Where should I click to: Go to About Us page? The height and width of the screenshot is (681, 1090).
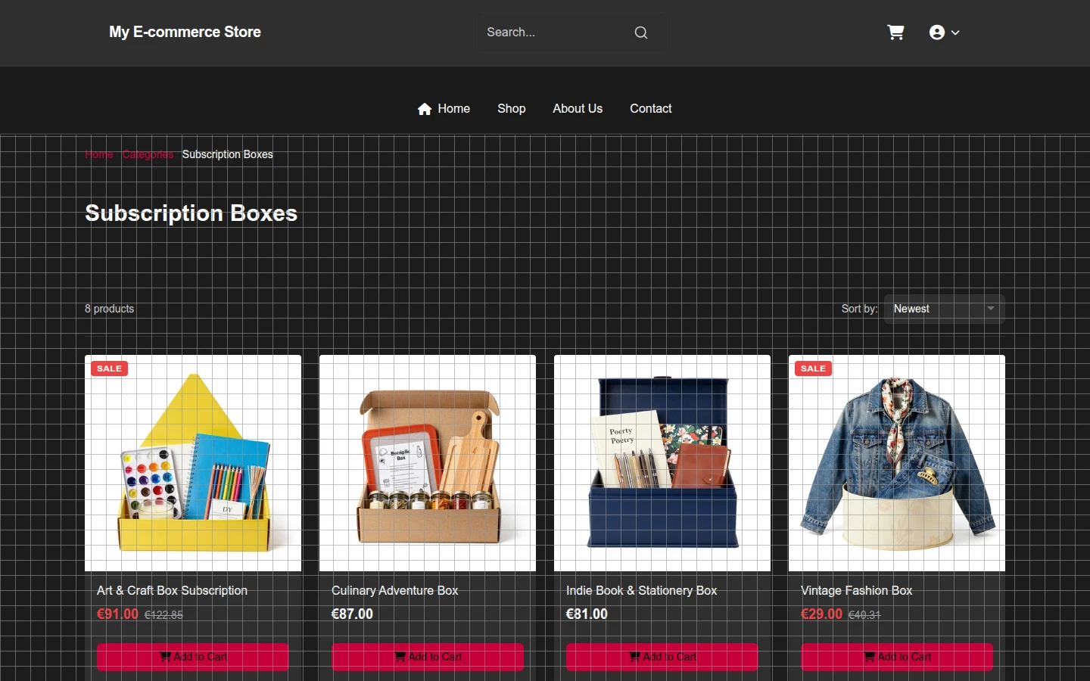coord(578,108)
